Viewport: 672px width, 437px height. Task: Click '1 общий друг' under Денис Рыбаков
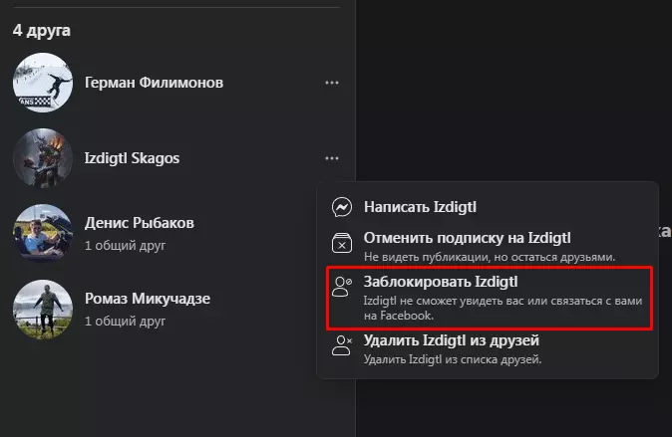click(126, 246)
